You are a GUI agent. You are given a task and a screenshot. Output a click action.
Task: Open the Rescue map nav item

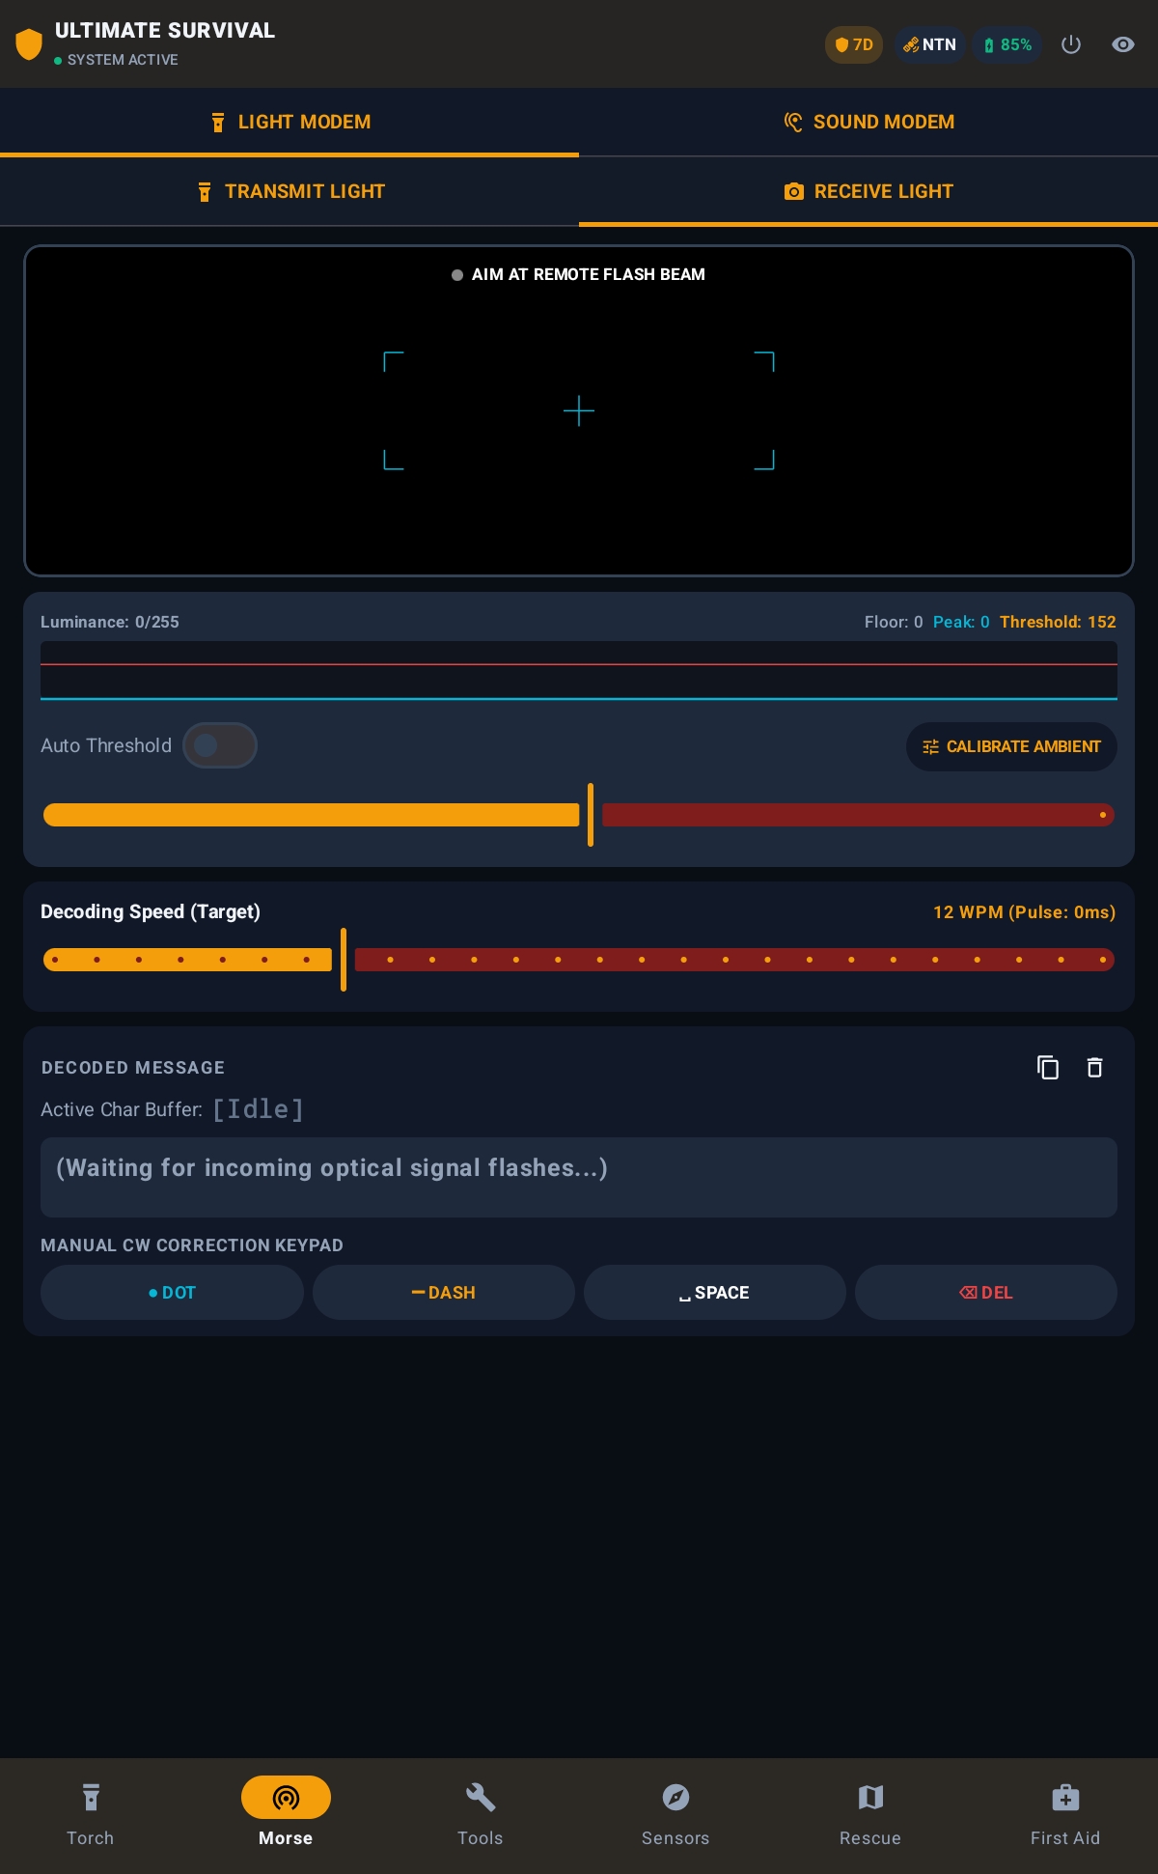pos(870,1815)
